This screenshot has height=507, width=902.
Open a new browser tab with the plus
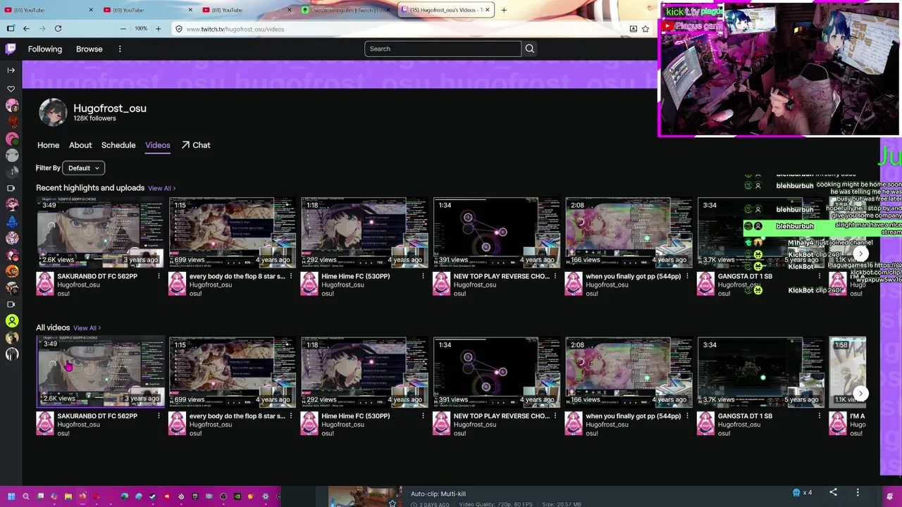tap(504, 10)
